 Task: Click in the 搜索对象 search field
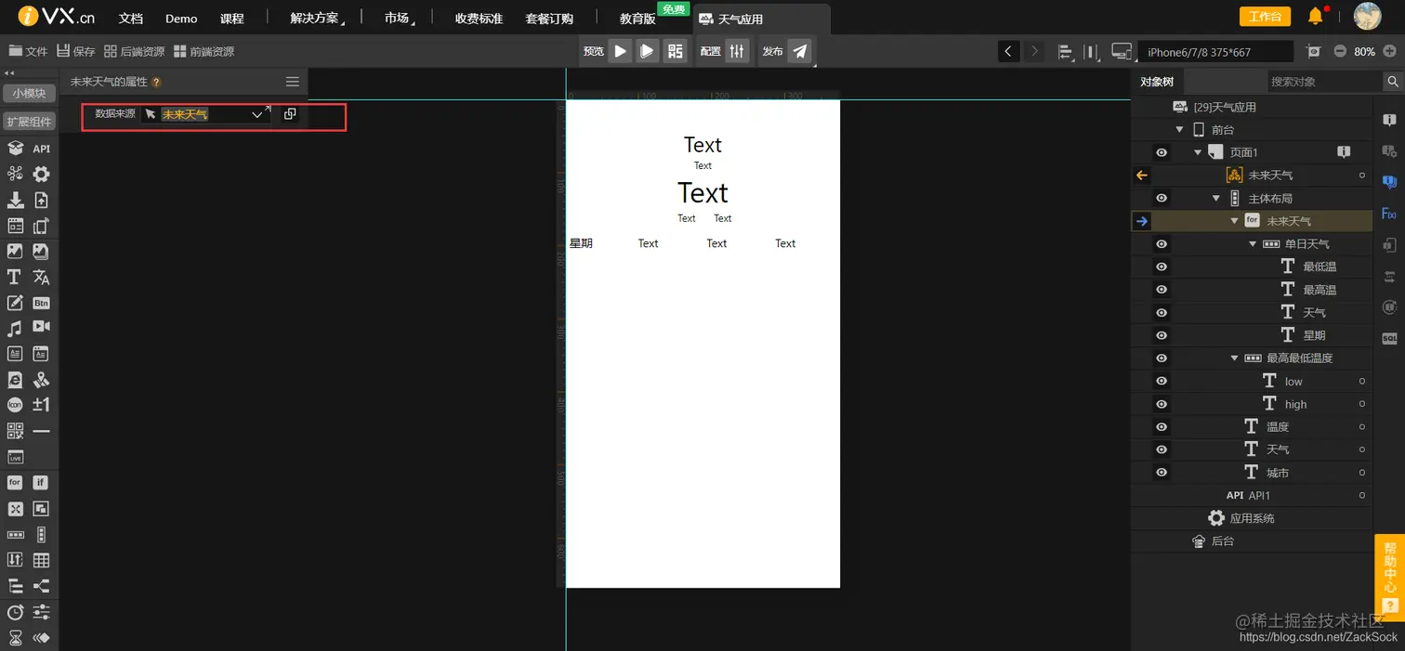pyautogui.click(x=1323, y=82)
